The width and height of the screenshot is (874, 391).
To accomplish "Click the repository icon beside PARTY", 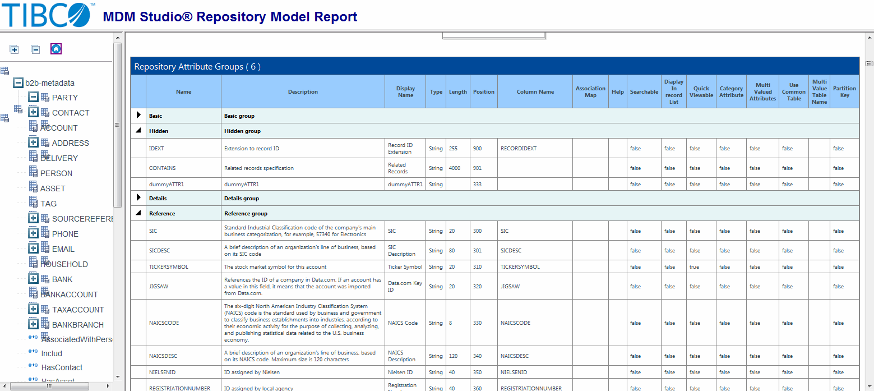I will (x=45, y=98).
